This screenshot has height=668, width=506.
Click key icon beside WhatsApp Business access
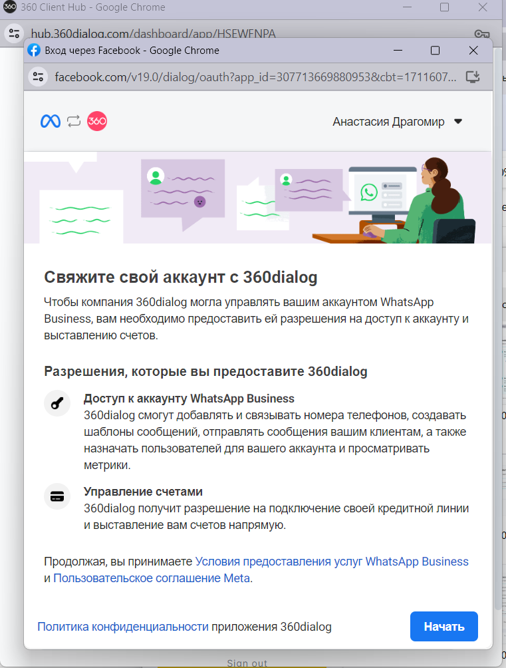57,404
